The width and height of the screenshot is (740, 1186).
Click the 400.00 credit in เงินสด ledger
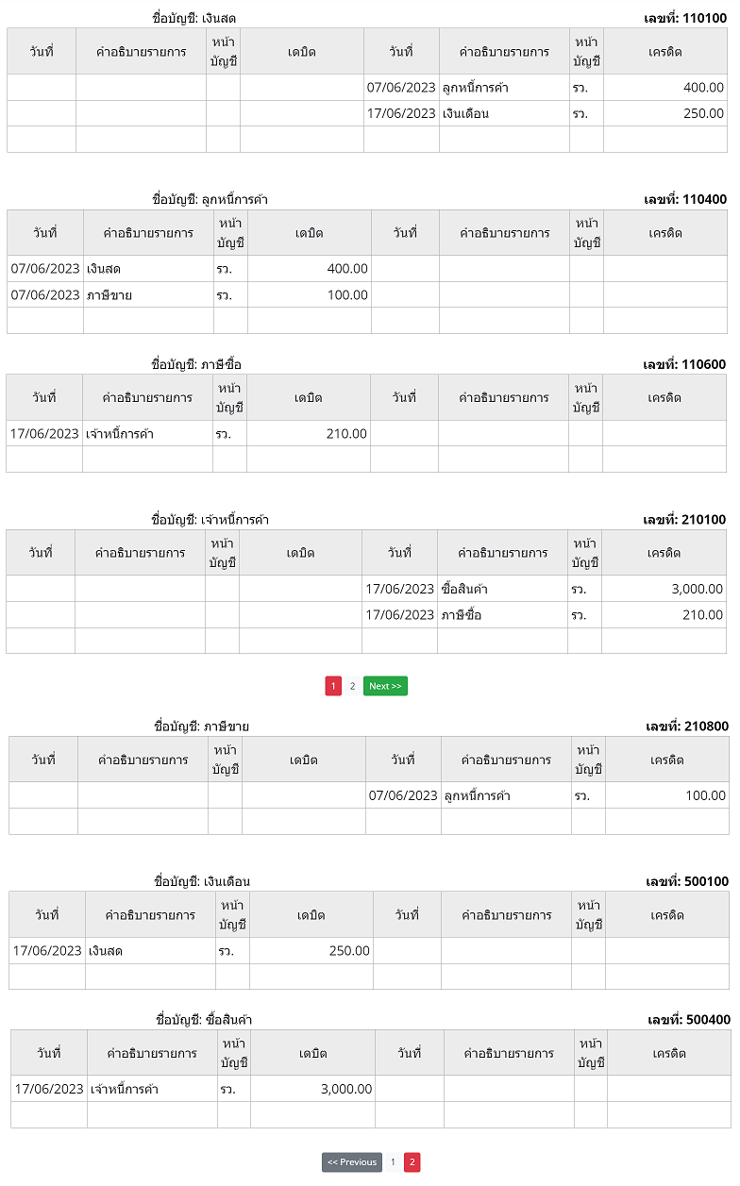(704, 88)
